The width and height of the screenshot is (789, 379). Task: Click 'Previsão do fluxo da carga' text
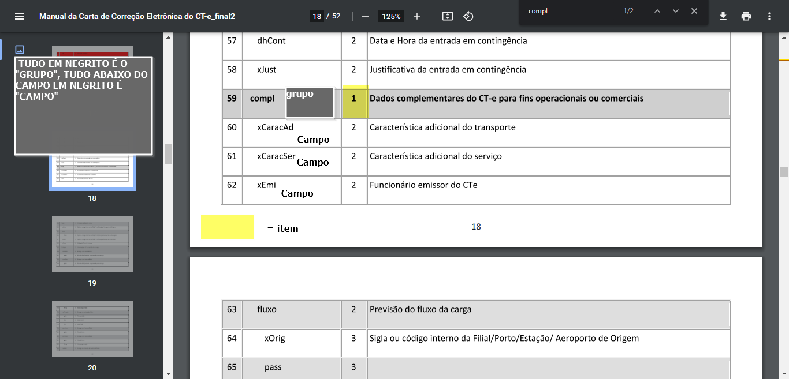click(420, 309)
